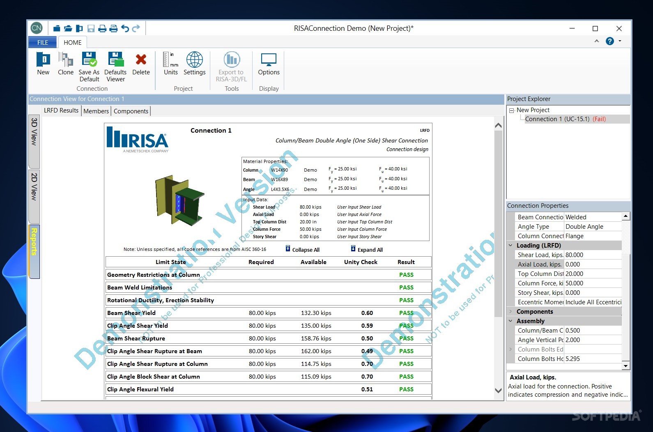Click the print report icon with page
Image resolution: width=653 pixels, height=432 pixels.
[x=113, y=28]
